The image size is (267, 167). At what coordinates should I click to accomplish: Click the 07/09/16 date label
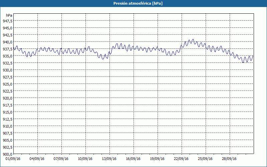click(61, 159)
